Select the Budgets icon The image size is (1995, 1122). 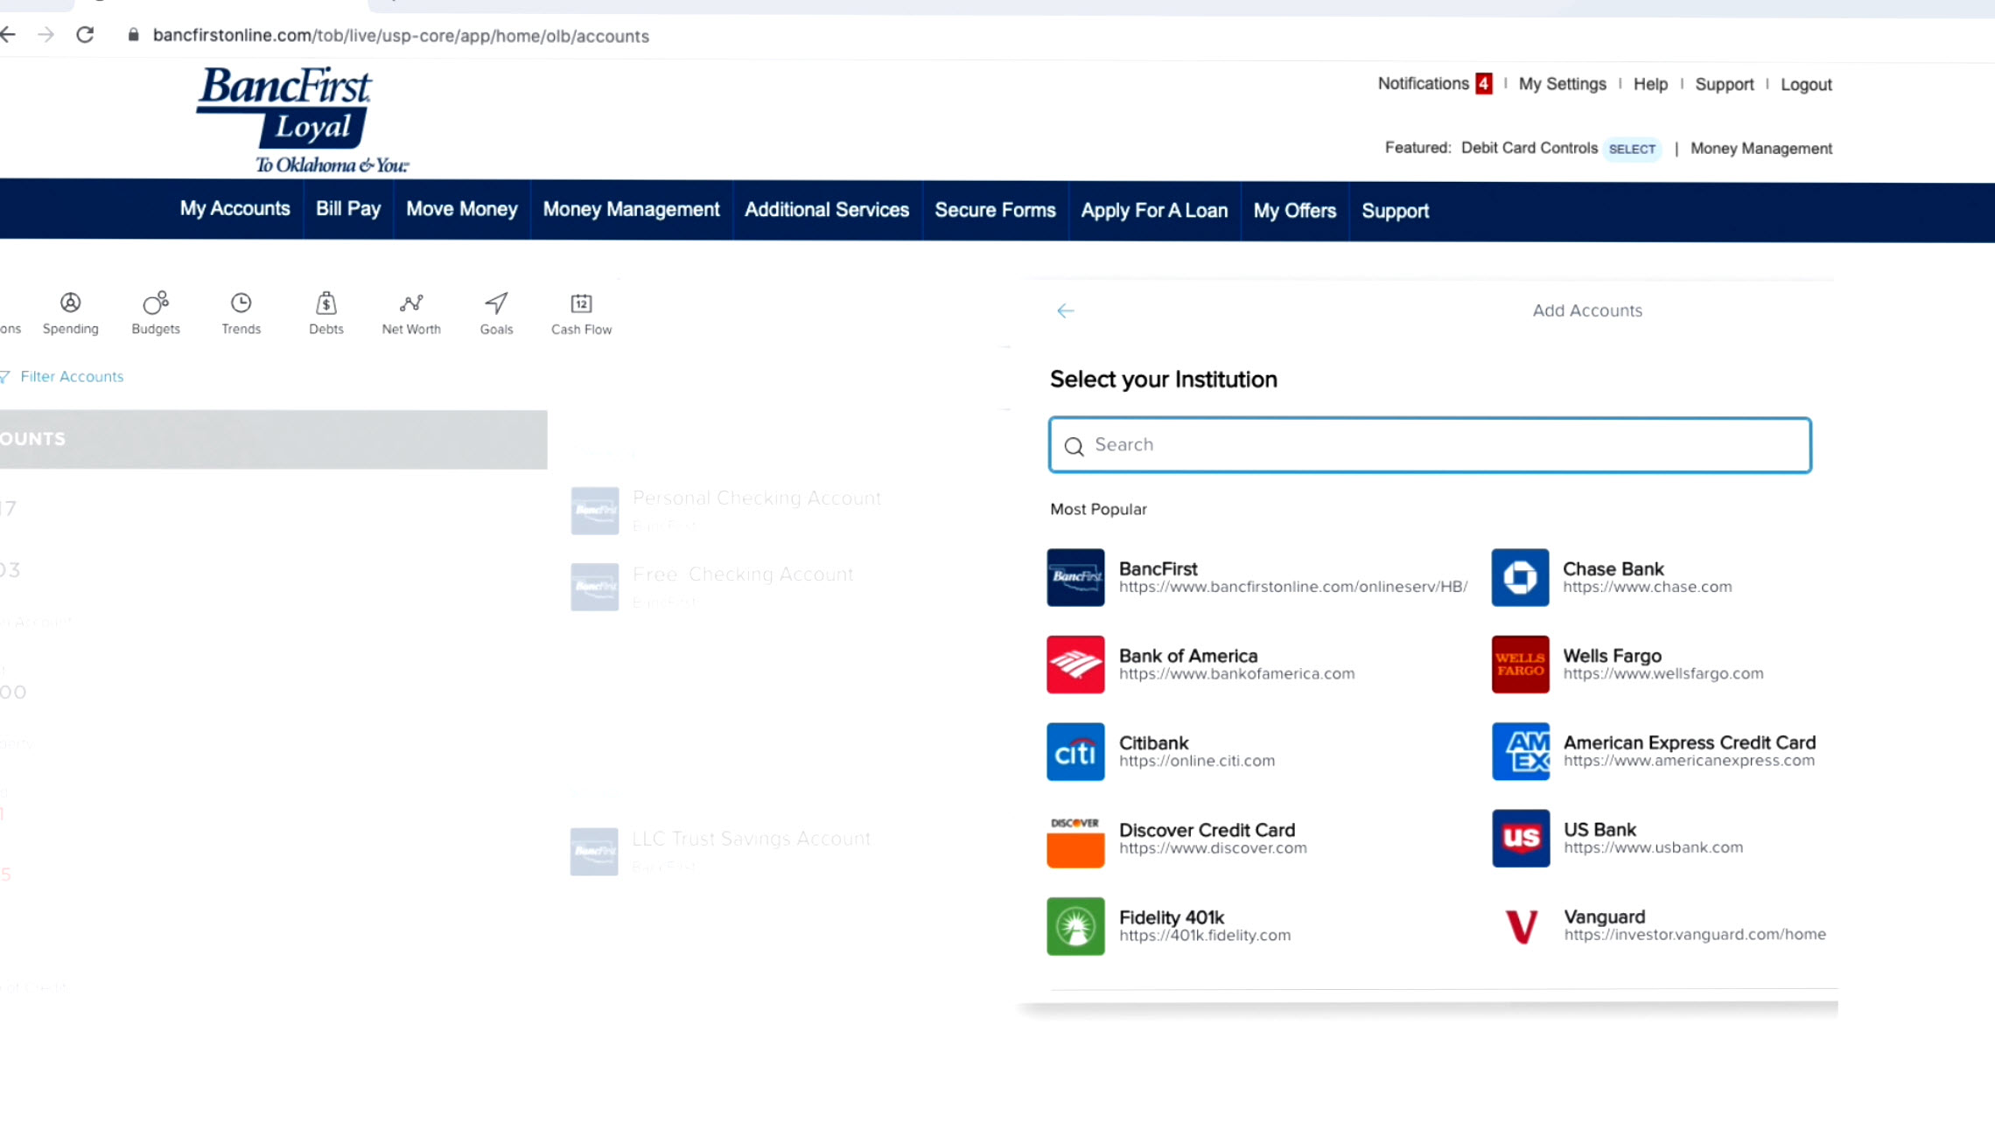pos(156,303)
